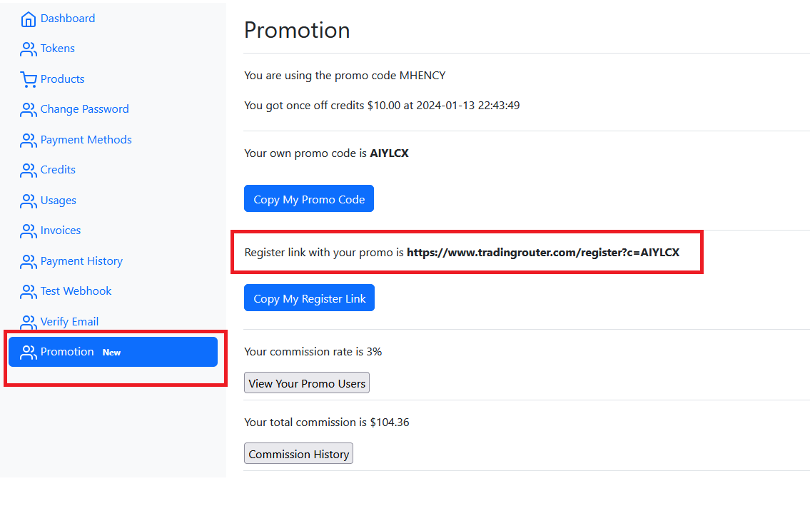Open the Commission History button
This screenshot has width=810, height=511.
pos(298,454)
